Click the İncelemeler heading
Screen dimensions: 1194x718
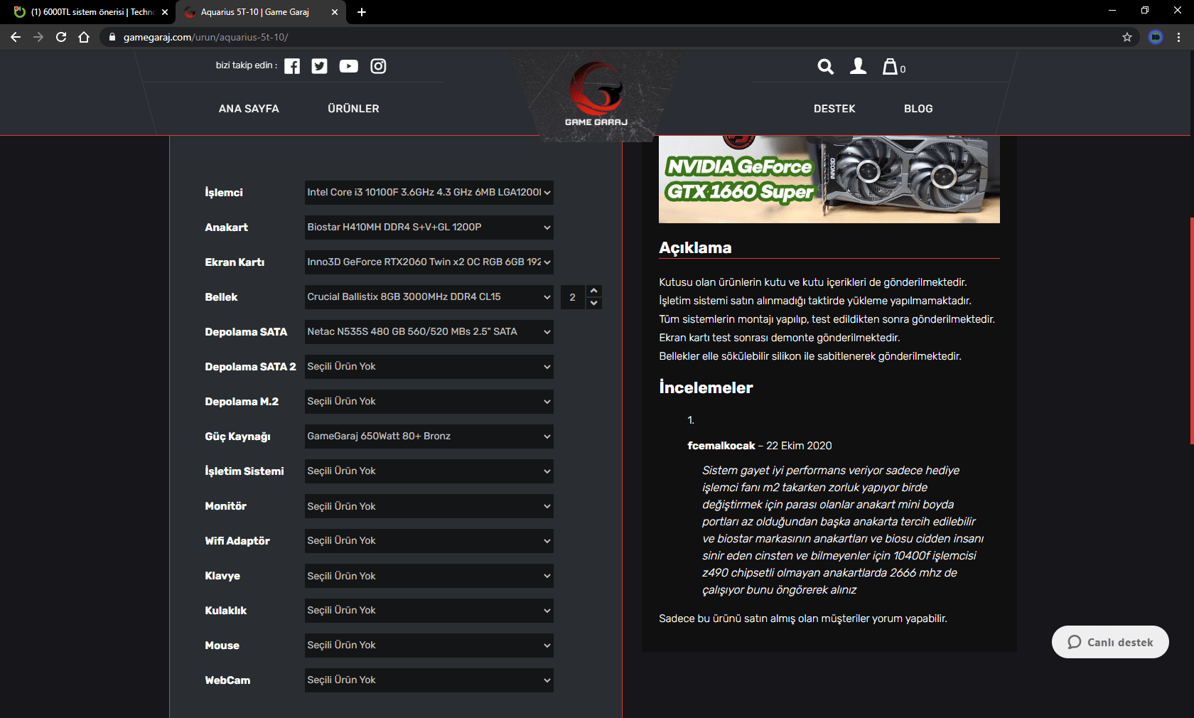point(706,387)
